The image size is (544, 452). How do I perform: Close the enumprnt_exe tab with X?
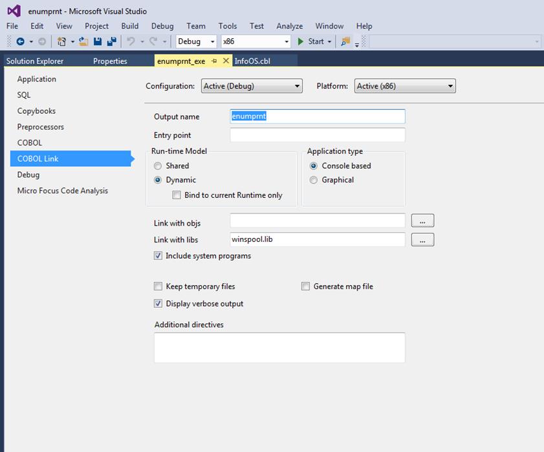226,61
